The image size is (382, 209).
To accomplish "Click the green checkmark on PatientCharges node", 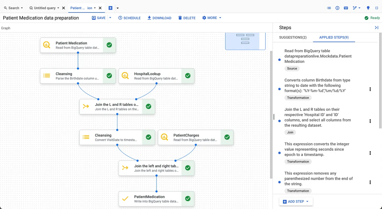I will point(227,137).
